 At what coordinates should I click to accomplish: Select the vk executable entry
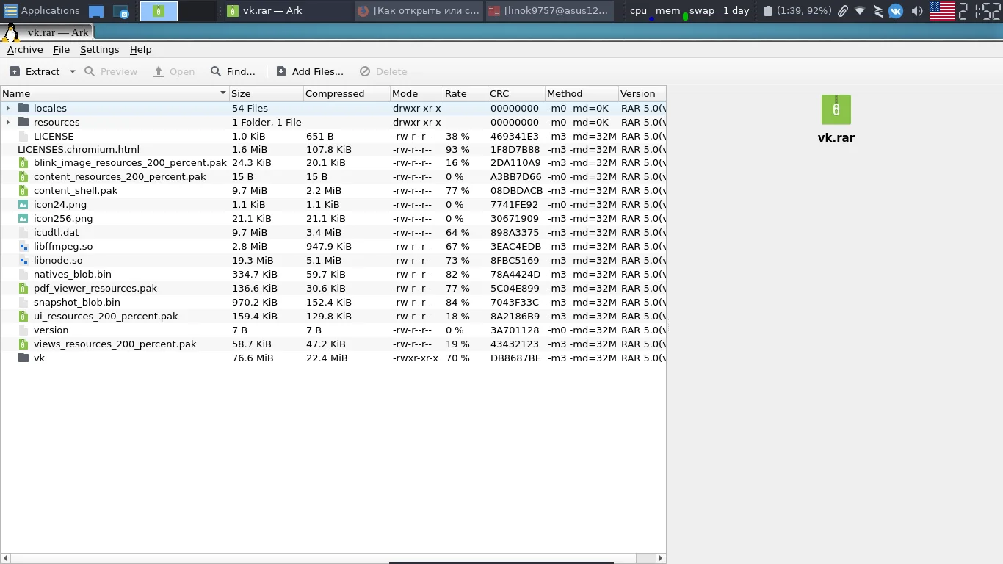click(39, 358)
